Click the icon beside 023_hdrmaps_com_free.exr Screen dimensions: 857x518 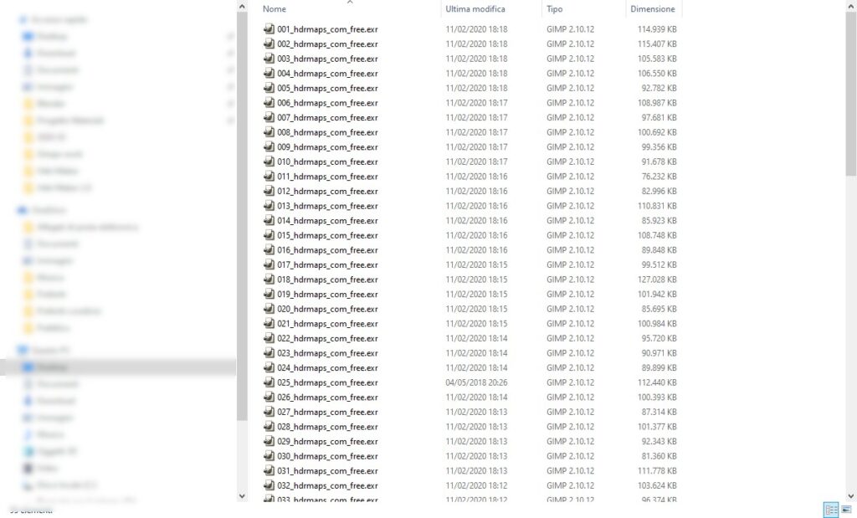269,353
